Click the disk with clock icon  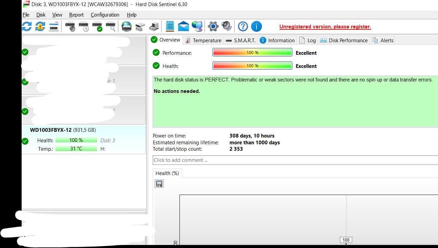click(x=84, y=26)
